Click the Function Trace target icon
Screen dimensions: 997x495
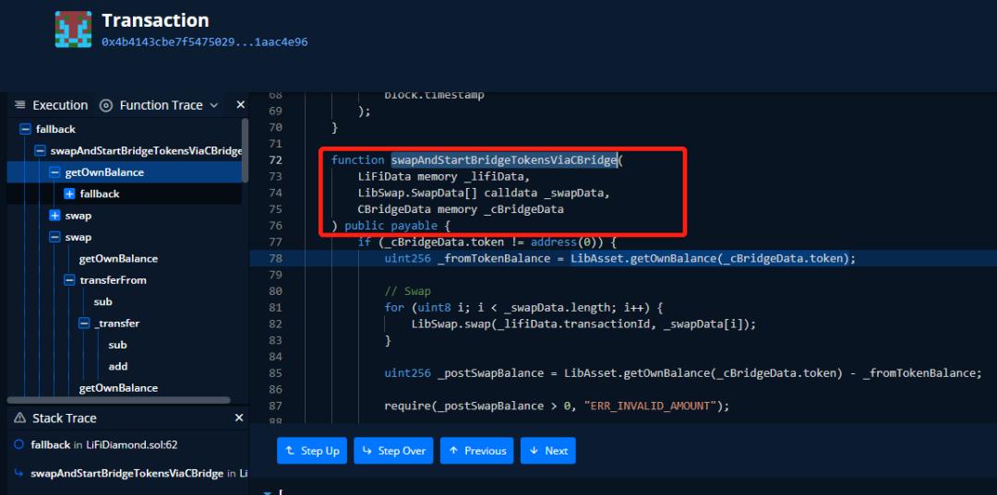point(106,105)
